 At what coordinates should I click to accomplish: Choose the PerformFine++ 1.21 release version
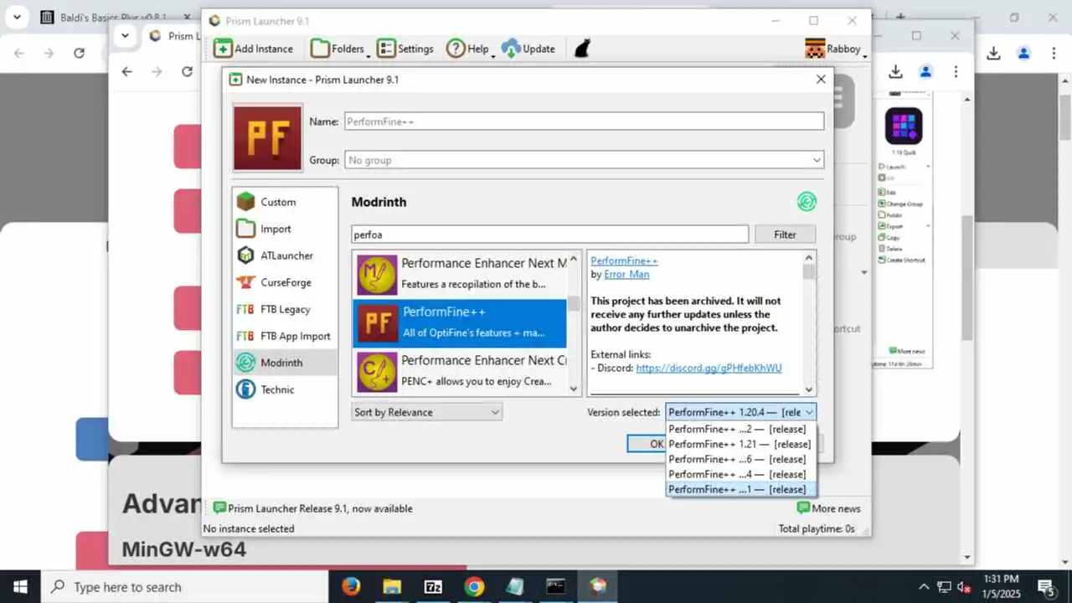(740, 444)
